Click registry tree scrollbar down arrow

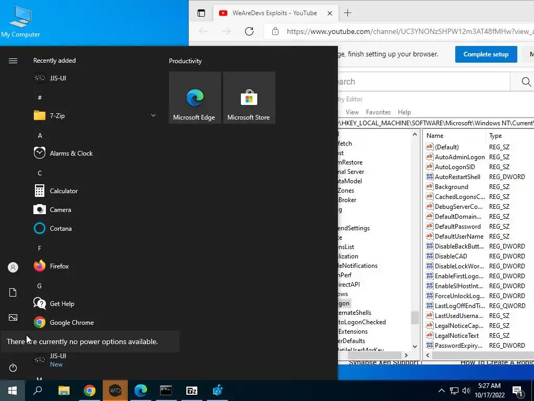(x=415, y=346)
